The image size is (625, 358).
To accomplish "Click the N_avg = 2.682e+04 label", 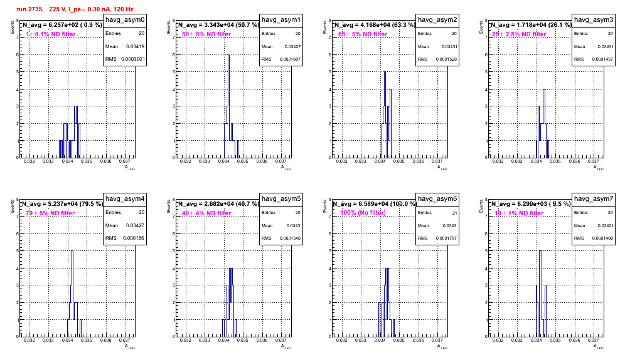I will click(218, 203).
